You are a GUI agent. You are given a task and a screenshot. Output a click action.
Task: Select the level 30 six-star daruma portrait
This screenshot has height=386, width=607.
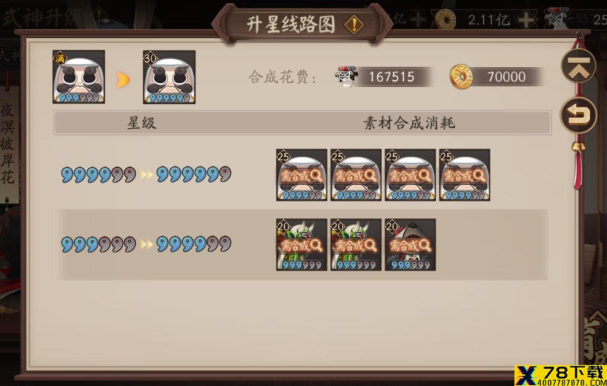tap(169, 77)
